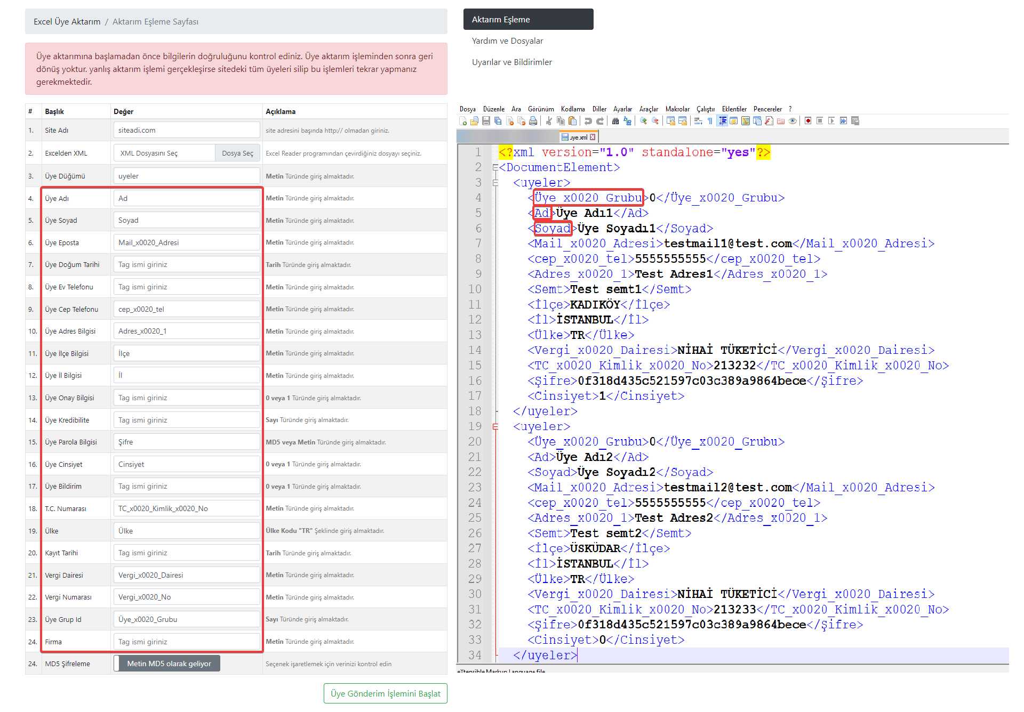Screen dimensions: 1024x712
Task: Click the Üye Doğum Tarihi tag input
Action: tap(187, 264)
